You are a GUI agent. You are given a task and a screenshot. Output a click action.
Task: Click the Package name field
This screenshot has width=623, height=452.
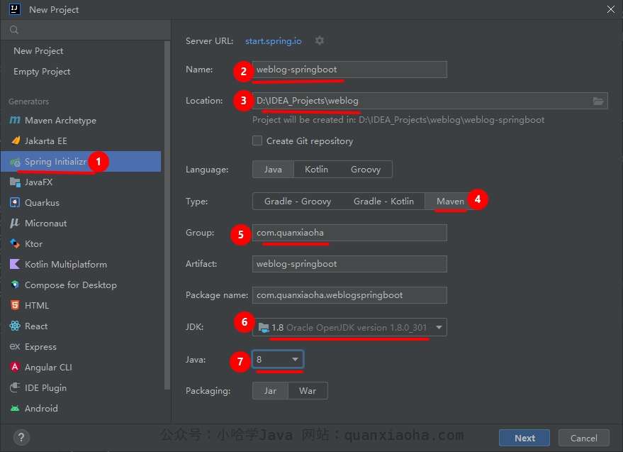click(349, 295)
